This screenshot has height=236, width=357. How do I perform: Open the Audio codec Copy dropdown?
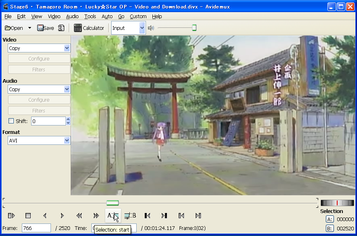click(x=39, y=89)
